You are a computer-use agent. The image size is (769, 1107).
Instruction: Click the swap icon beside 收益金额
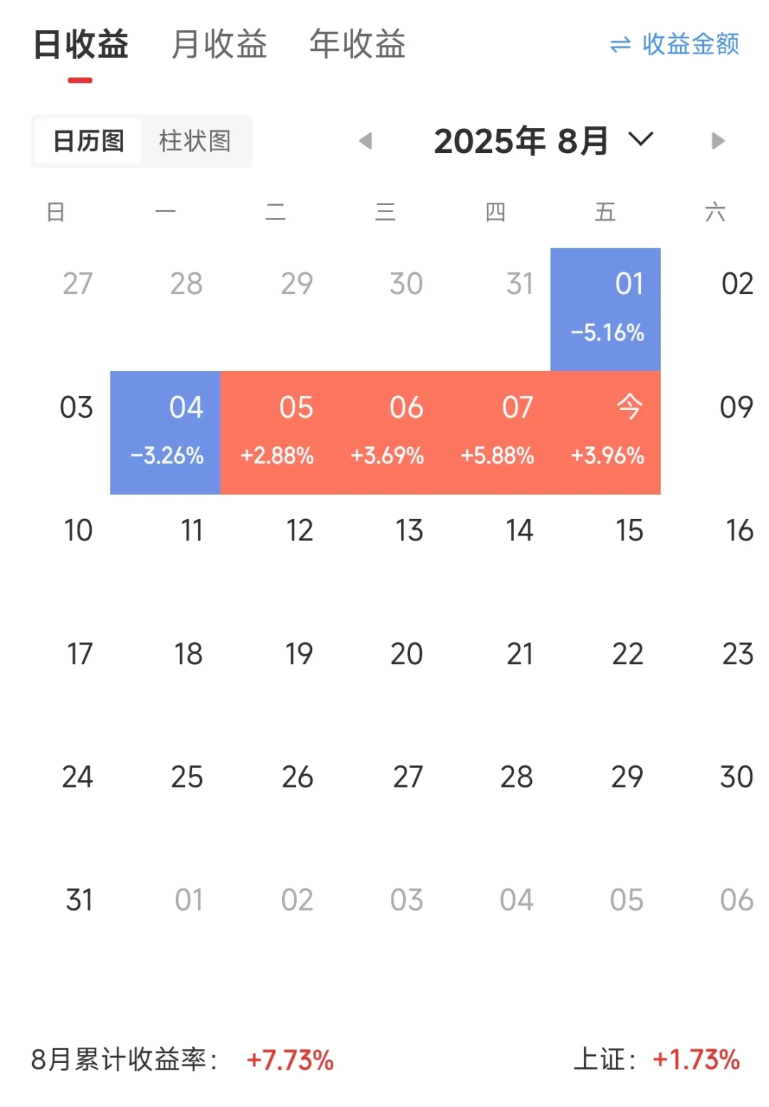click(620, 45)
